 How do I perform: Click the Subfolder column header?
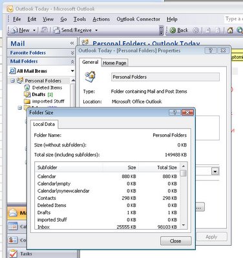70,168
